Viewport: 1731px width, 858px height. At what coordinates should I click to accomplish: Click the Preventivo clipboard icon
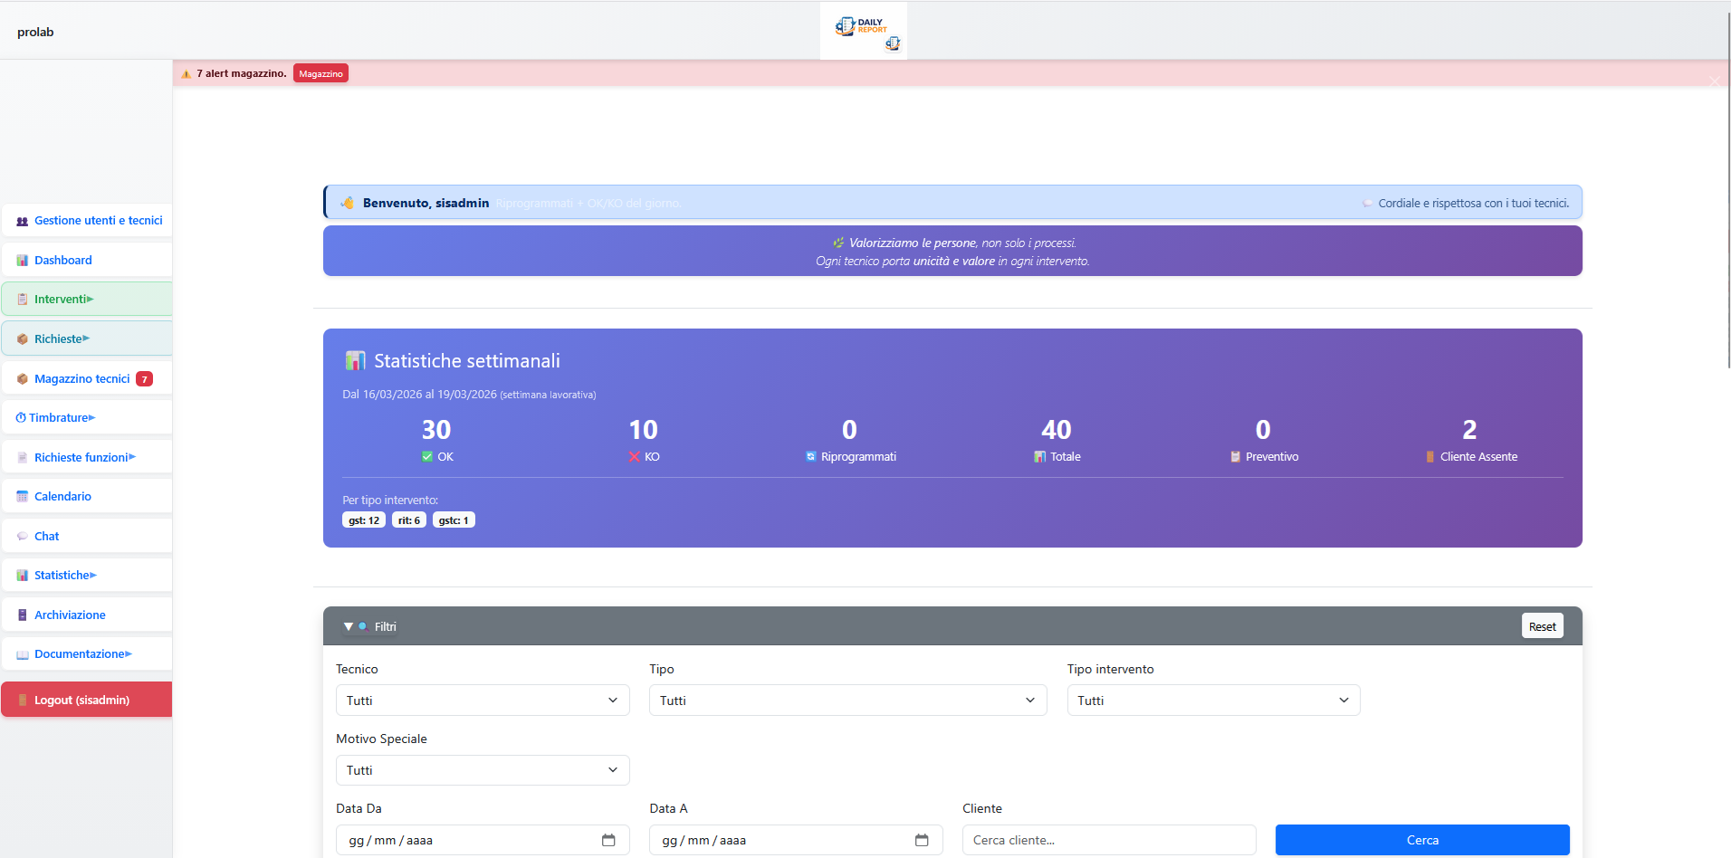[1236, 457]
